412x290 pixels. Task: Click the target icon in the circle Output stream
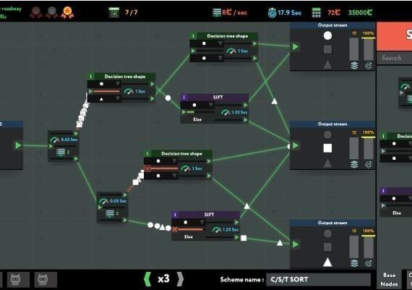coord(369,66)
